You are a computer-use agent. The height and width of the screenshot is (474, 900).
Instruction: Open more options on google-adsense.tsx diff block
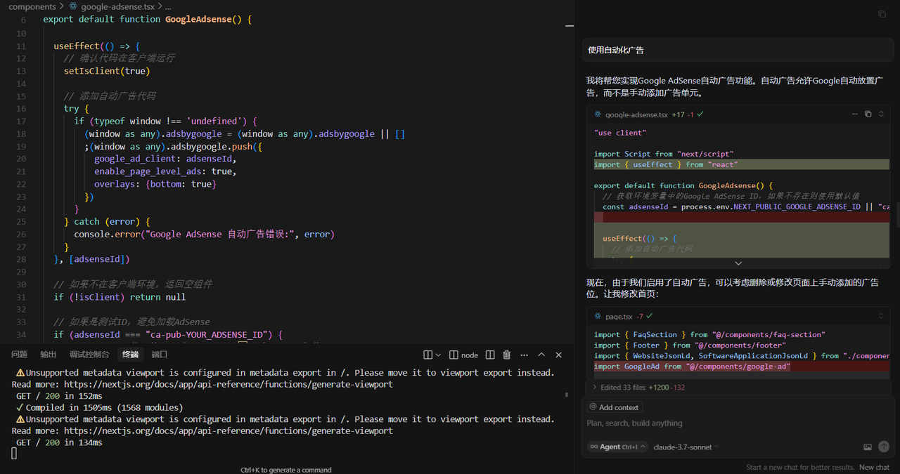[855, 114]
